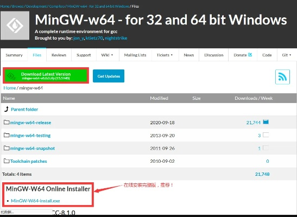Screen dimensions: 297x217
Task: Visit contributor nightstrike's profile link
Action: click(x=116, y=38)
